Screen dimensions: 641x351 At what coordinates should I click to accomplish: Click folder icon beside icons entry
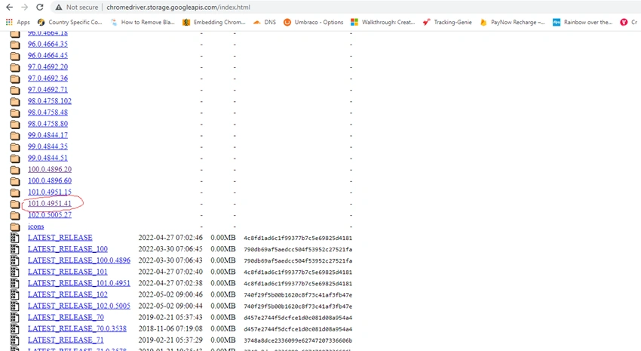tap(15, 226)
